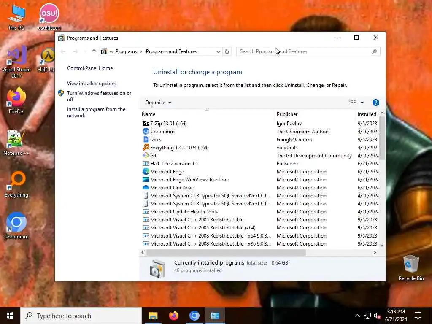Click the Control Panel taskbar button
The height and width of the screenshot is (324, 432).
click(x=215, y=316)
